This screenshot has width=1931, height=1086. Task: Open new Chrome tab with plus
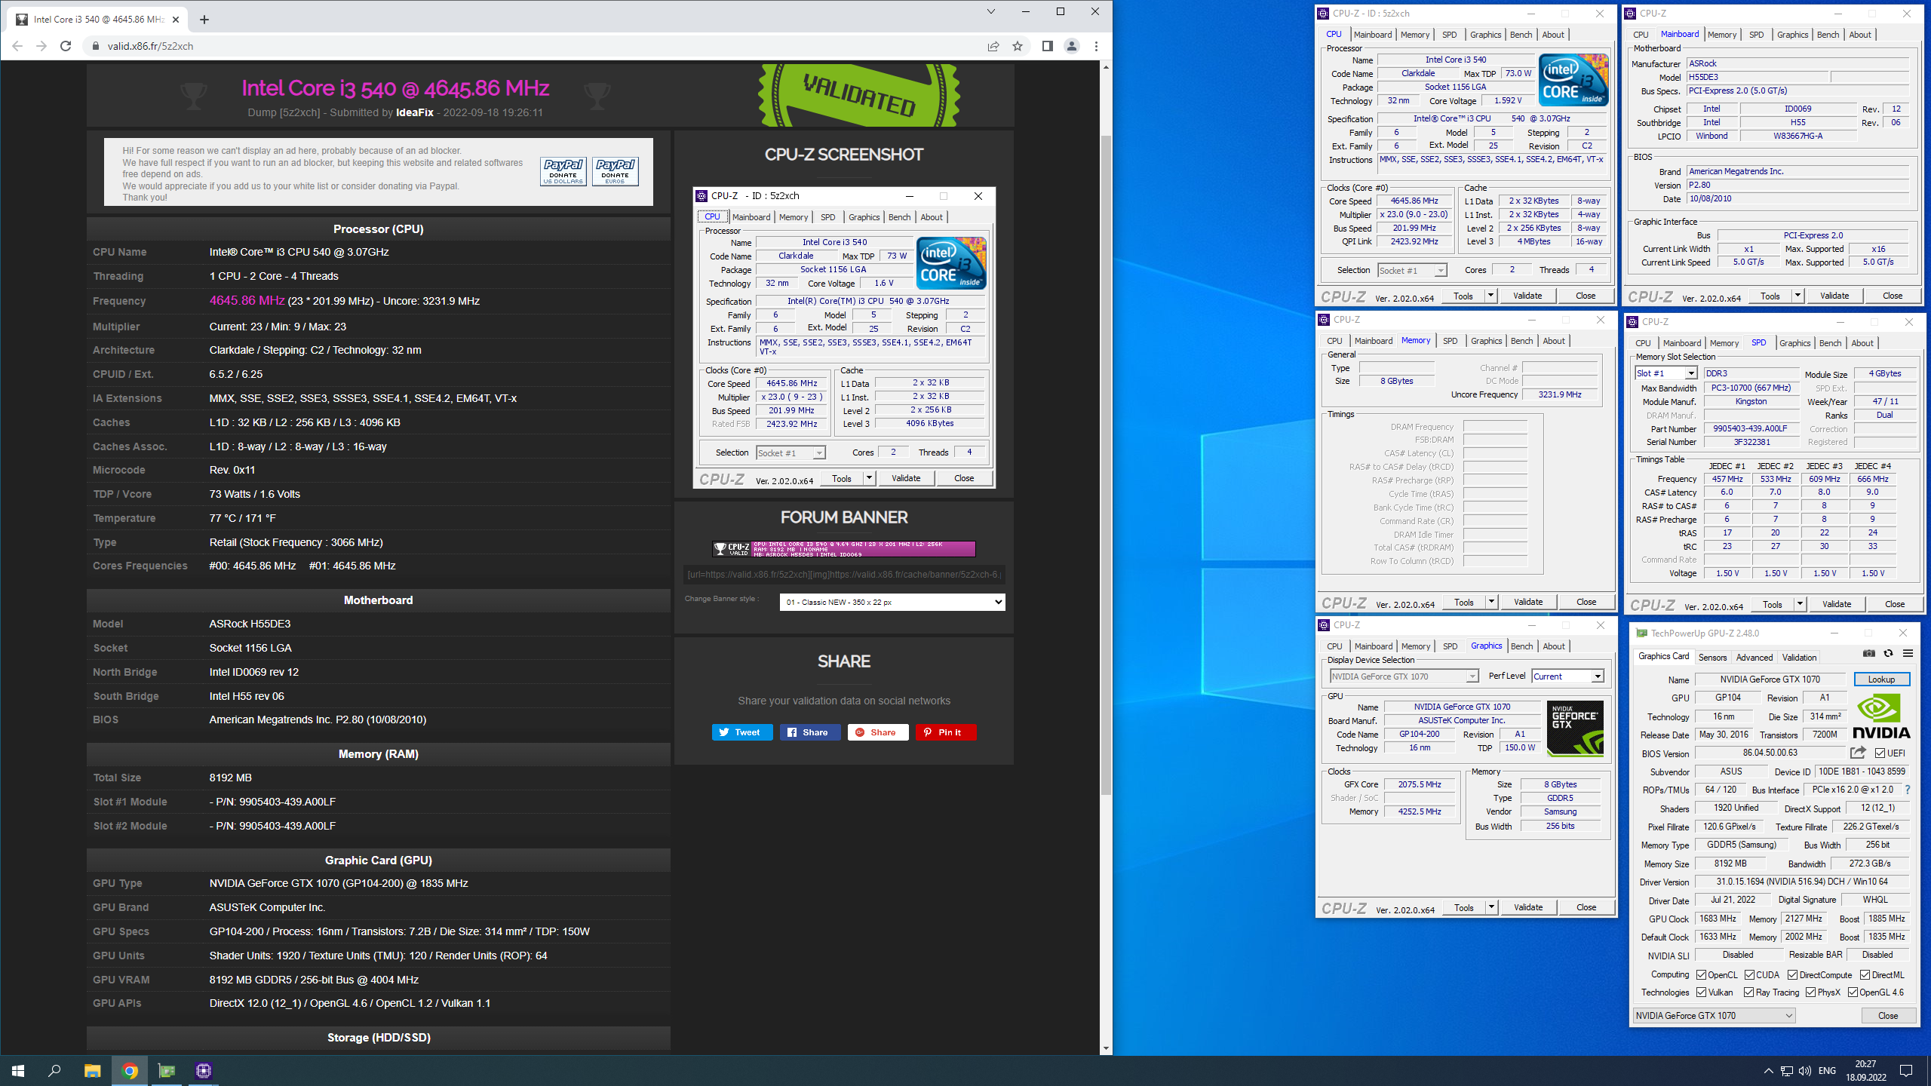[x=204, y=20]
